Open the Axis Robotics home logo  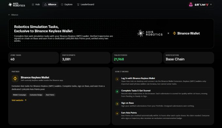pos(17,5)
